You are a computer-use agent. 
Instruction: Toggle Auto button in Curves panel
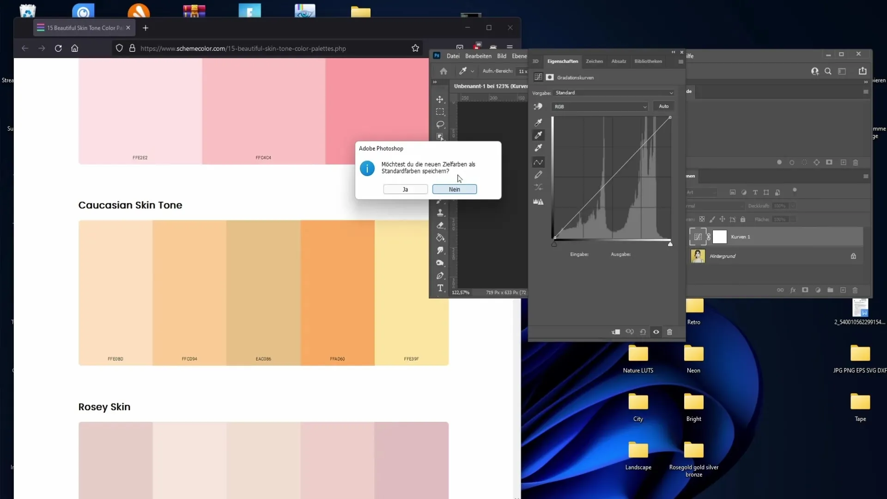[663, 106]
